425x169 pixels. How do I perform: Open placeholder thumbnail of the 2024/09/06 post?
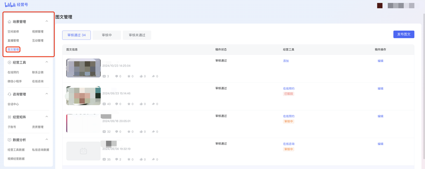83,151
